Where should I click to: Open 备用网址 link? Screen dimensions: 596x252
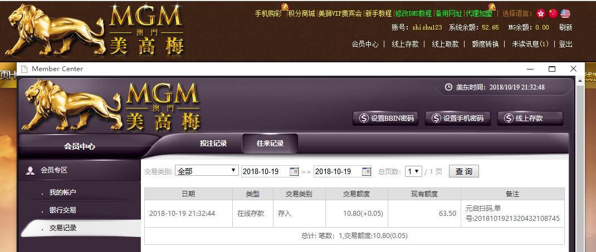pyautogui.click(x=448, y=14)
